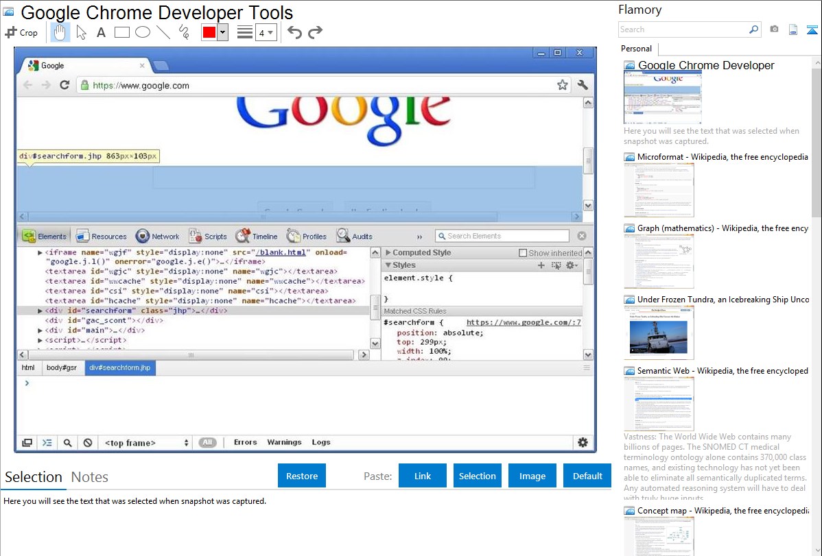Click the clear console icon

(x=88, y=443)
